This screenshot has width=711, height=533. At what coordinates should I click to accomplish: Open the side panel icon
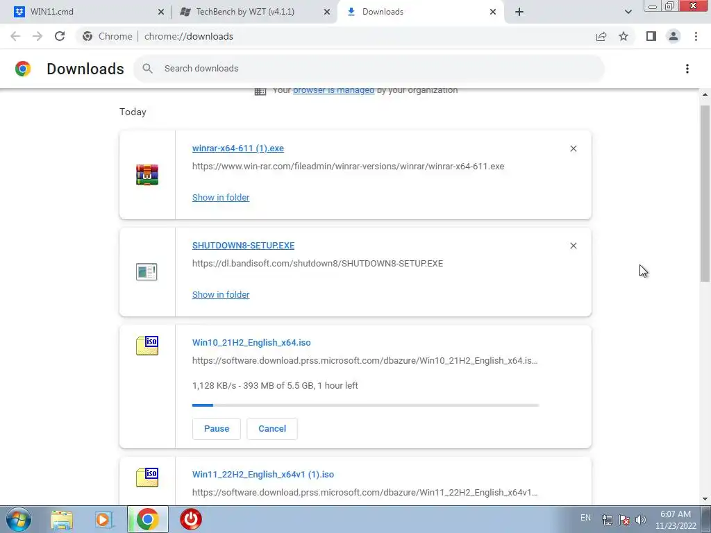(x=651, y=36)
